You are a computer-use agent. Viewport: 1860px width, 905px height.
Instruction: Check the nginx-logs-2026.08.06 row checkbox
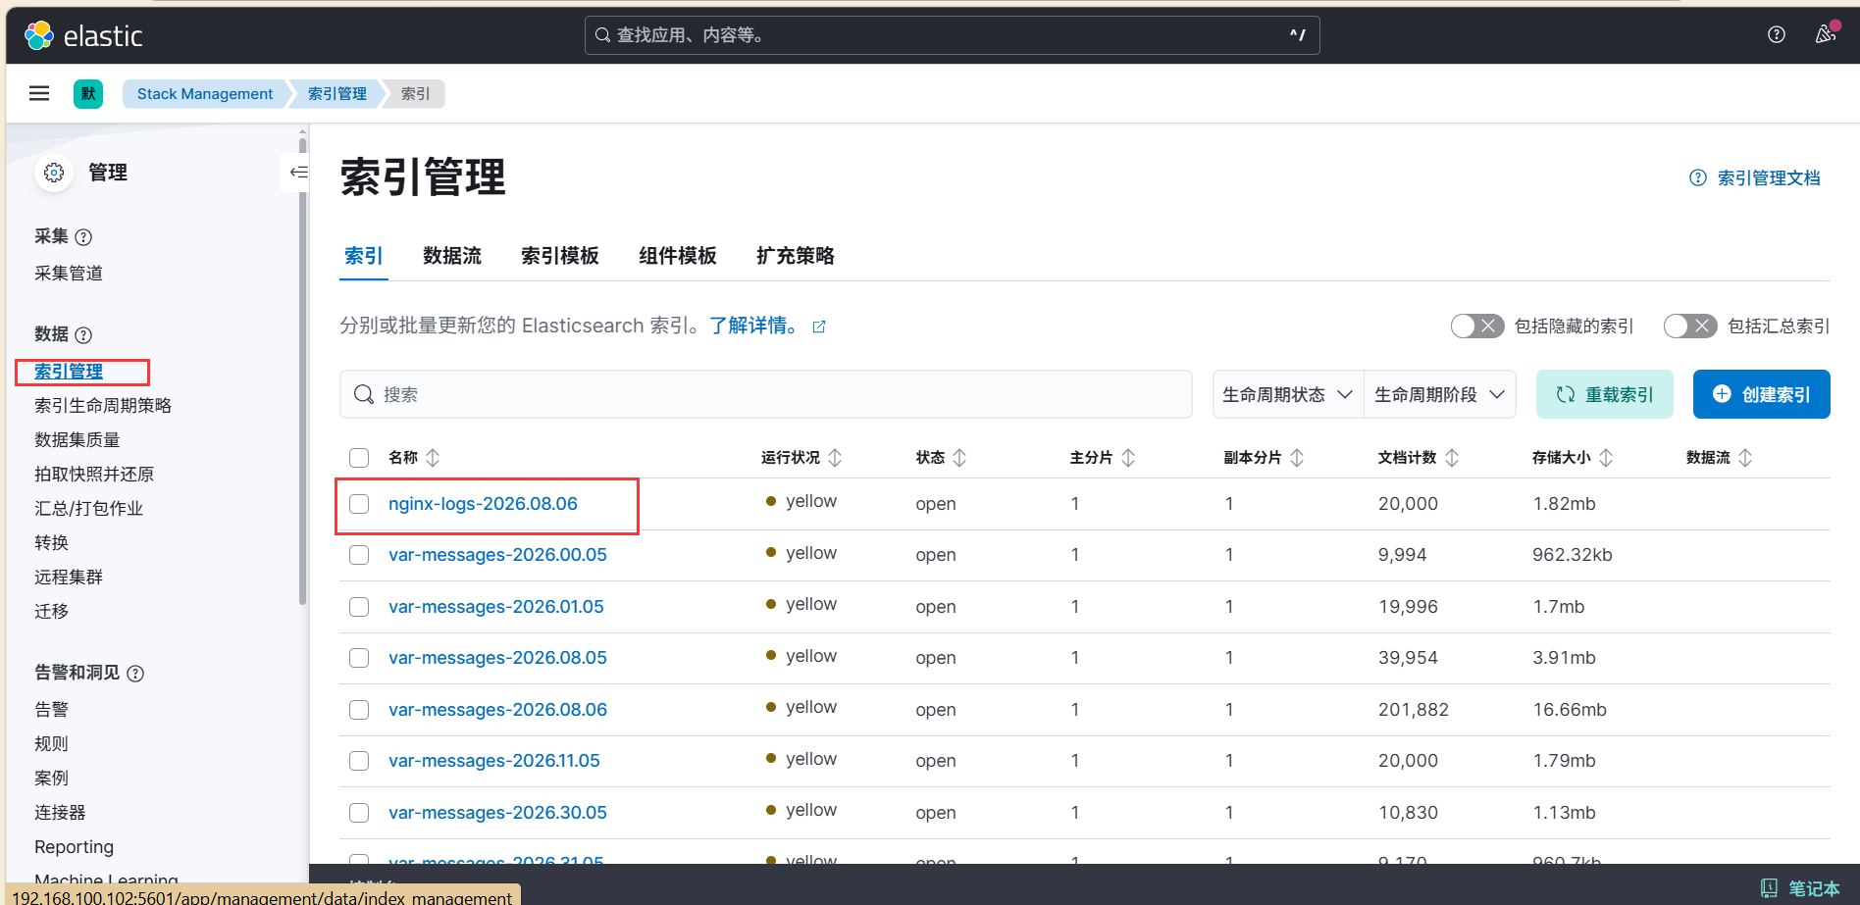[x=359, y=504]
